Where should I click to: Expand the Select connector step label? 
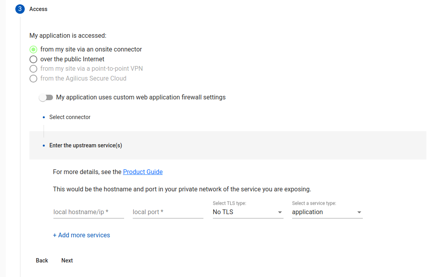(70, 117)
